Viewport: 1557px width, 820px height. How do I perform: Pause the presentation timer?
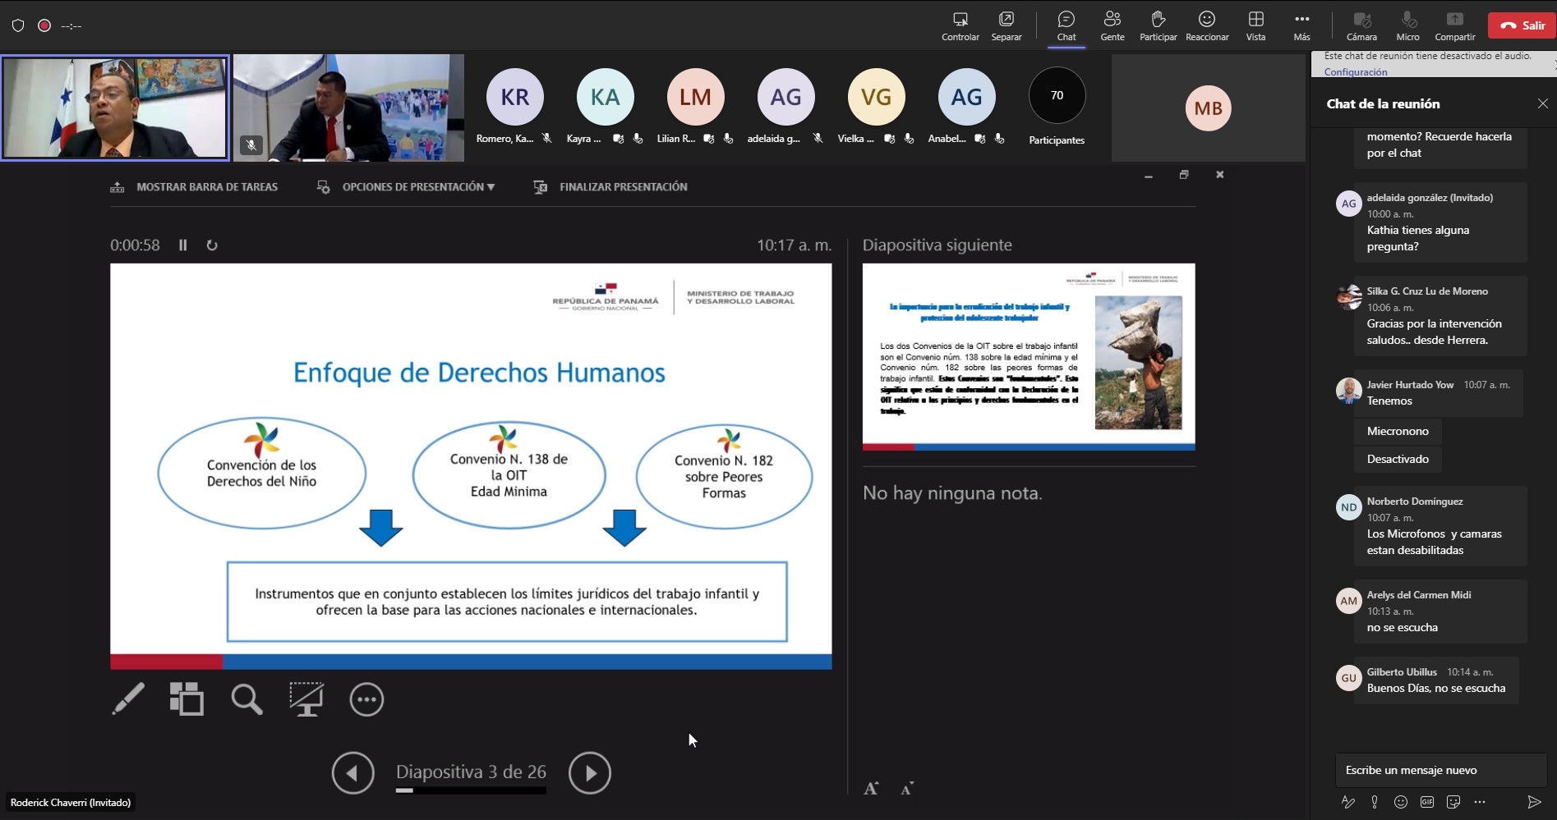183,245
